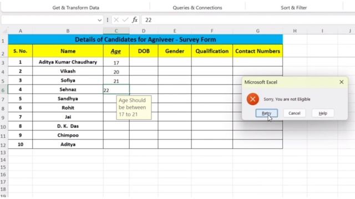Click the S. No. header cell
Viewport: 355px width, 199px height.
tap(21, 51)
